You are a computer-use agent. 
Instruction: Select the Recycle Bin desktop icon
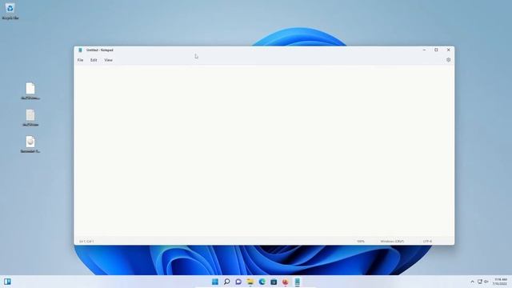(x=10, y=10)
